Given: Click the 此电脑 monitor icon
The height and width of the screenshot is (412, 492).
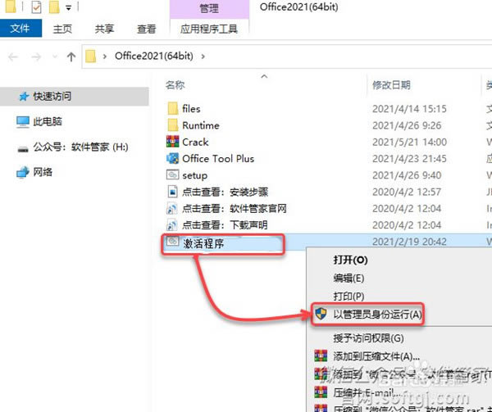Looking at the screenshot, I should click(23, 122).
